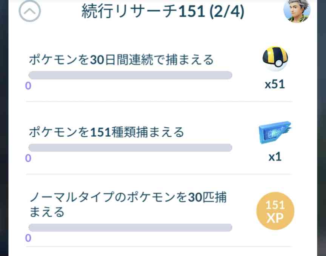Viewport: 326px width, 256px height.
Task: Tap the 151 XP reward badge
Action: tap(275, 211)
